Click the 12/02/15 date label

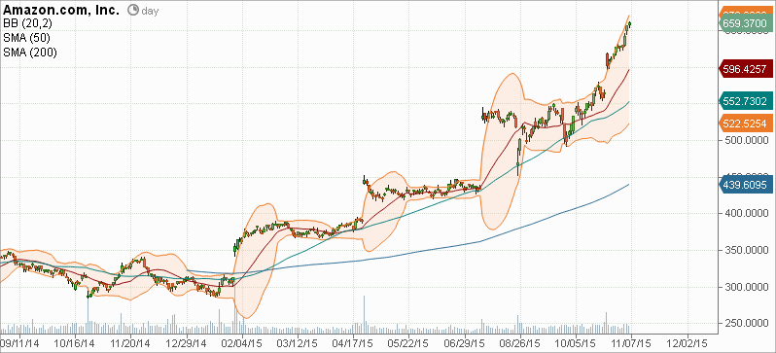(687, 342)
